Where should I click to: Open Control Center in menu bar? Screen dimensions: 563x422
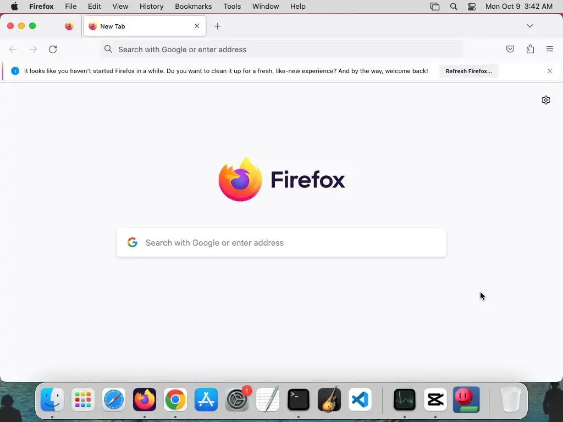[x=471, y=7]
